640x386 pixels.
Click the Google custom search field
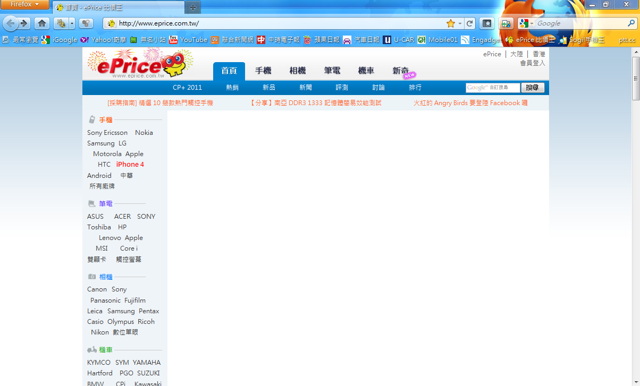point(493,88)
